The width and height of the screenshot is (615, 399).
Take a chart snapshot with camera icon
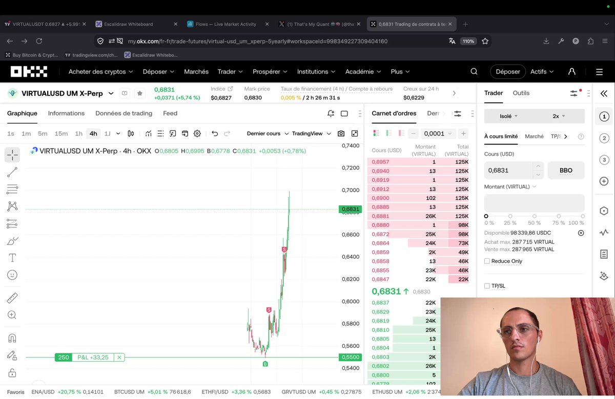pyautogui.click(x=341, y=134)
